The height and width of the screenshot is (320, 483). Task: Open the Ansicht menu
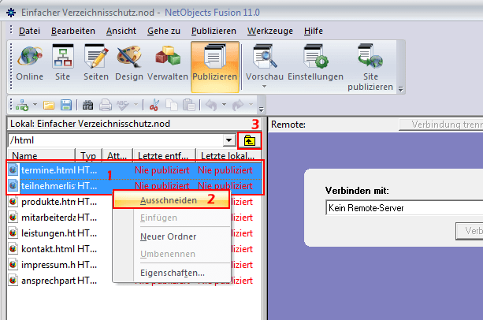pyautogui.click(x=121, y=31)
